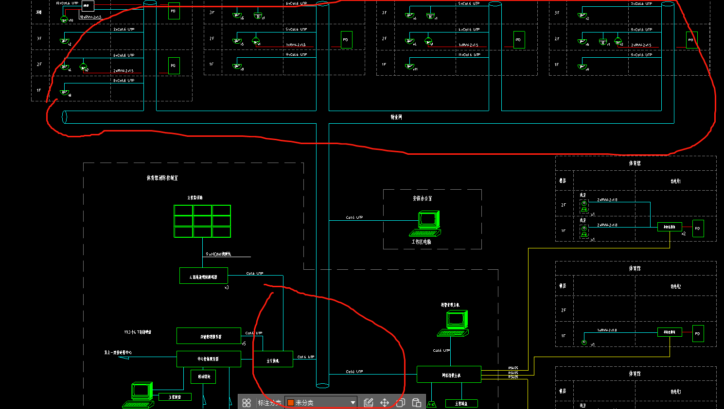The width and height of the screenshot is (724, 409).
Task: Click the 主控键盘 box
Action: coord(175,397)
